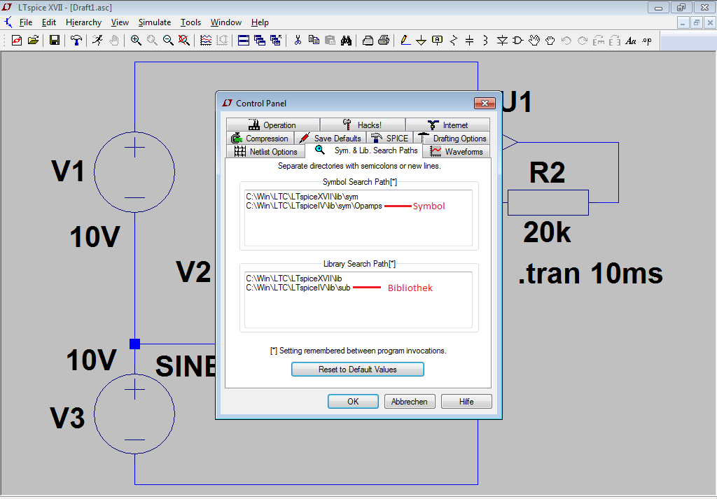This screenshot has height=499, width=717.
Task: Switch to the Operation tab
Action: click(x=273, y=125)
